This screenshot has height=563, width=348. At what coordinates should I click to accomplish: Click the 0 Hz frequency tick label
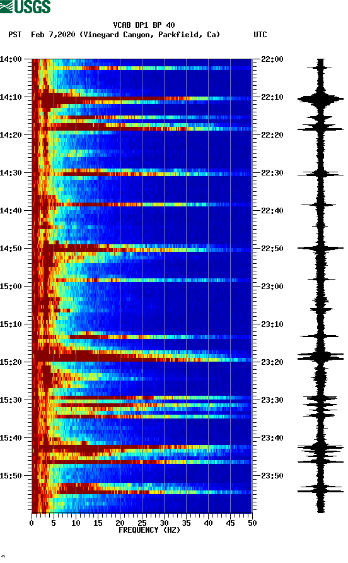(x=32, y=523)
